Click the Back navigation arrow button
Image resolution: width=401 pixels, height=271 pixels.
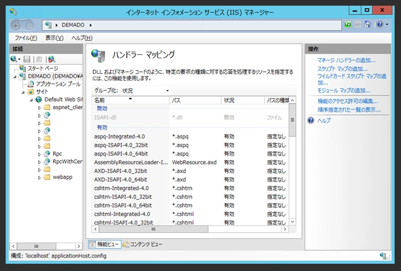click(x=16, y=25)
